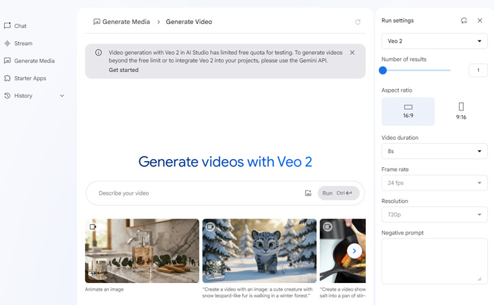Select the 16:9 aspect ratio
This screenshot has height=305, width=494.
click(x=408, y=112)
